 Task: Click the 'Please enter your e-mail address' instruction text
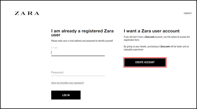coord(82,41)
